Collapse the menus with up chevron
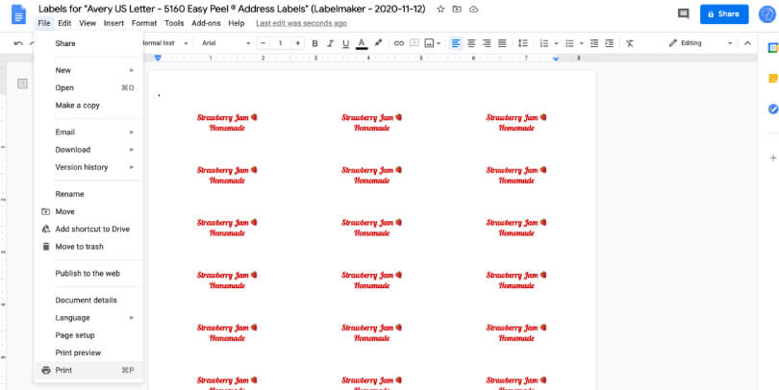779x390 pixels. (747, 43)
